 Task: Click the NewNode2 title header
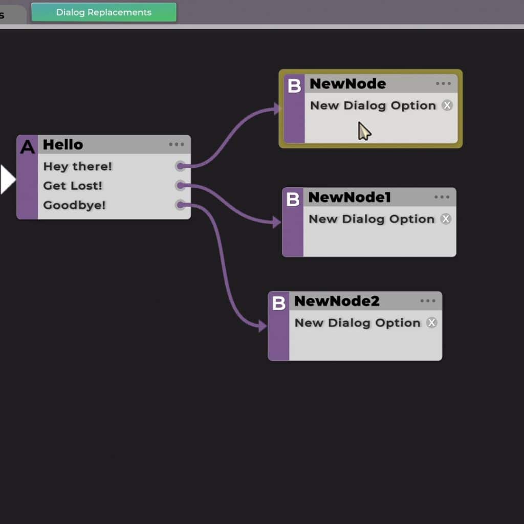point(337,301)
